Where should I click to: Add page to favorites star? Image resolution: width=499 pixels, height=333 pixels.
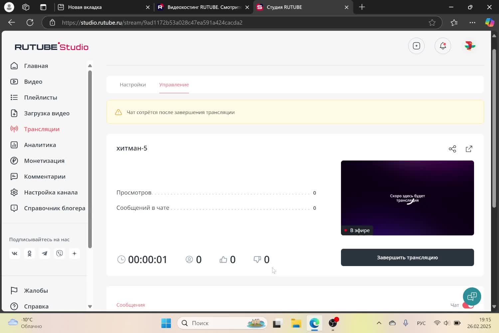[x=432, y=23]
